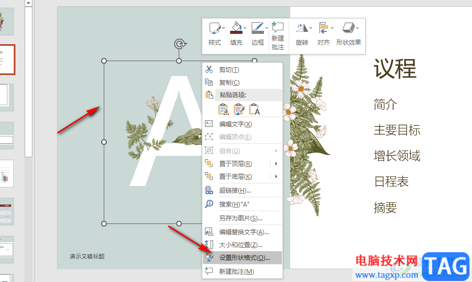Click the 形状效果 shape effects icon
The image size is (472, 282).
[349, 28]
